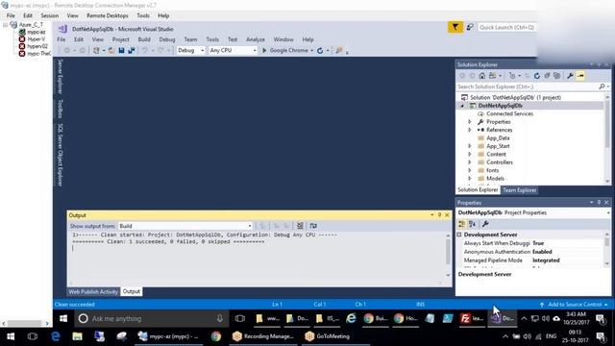Expand the App_Start folder

tap(470, 146)
